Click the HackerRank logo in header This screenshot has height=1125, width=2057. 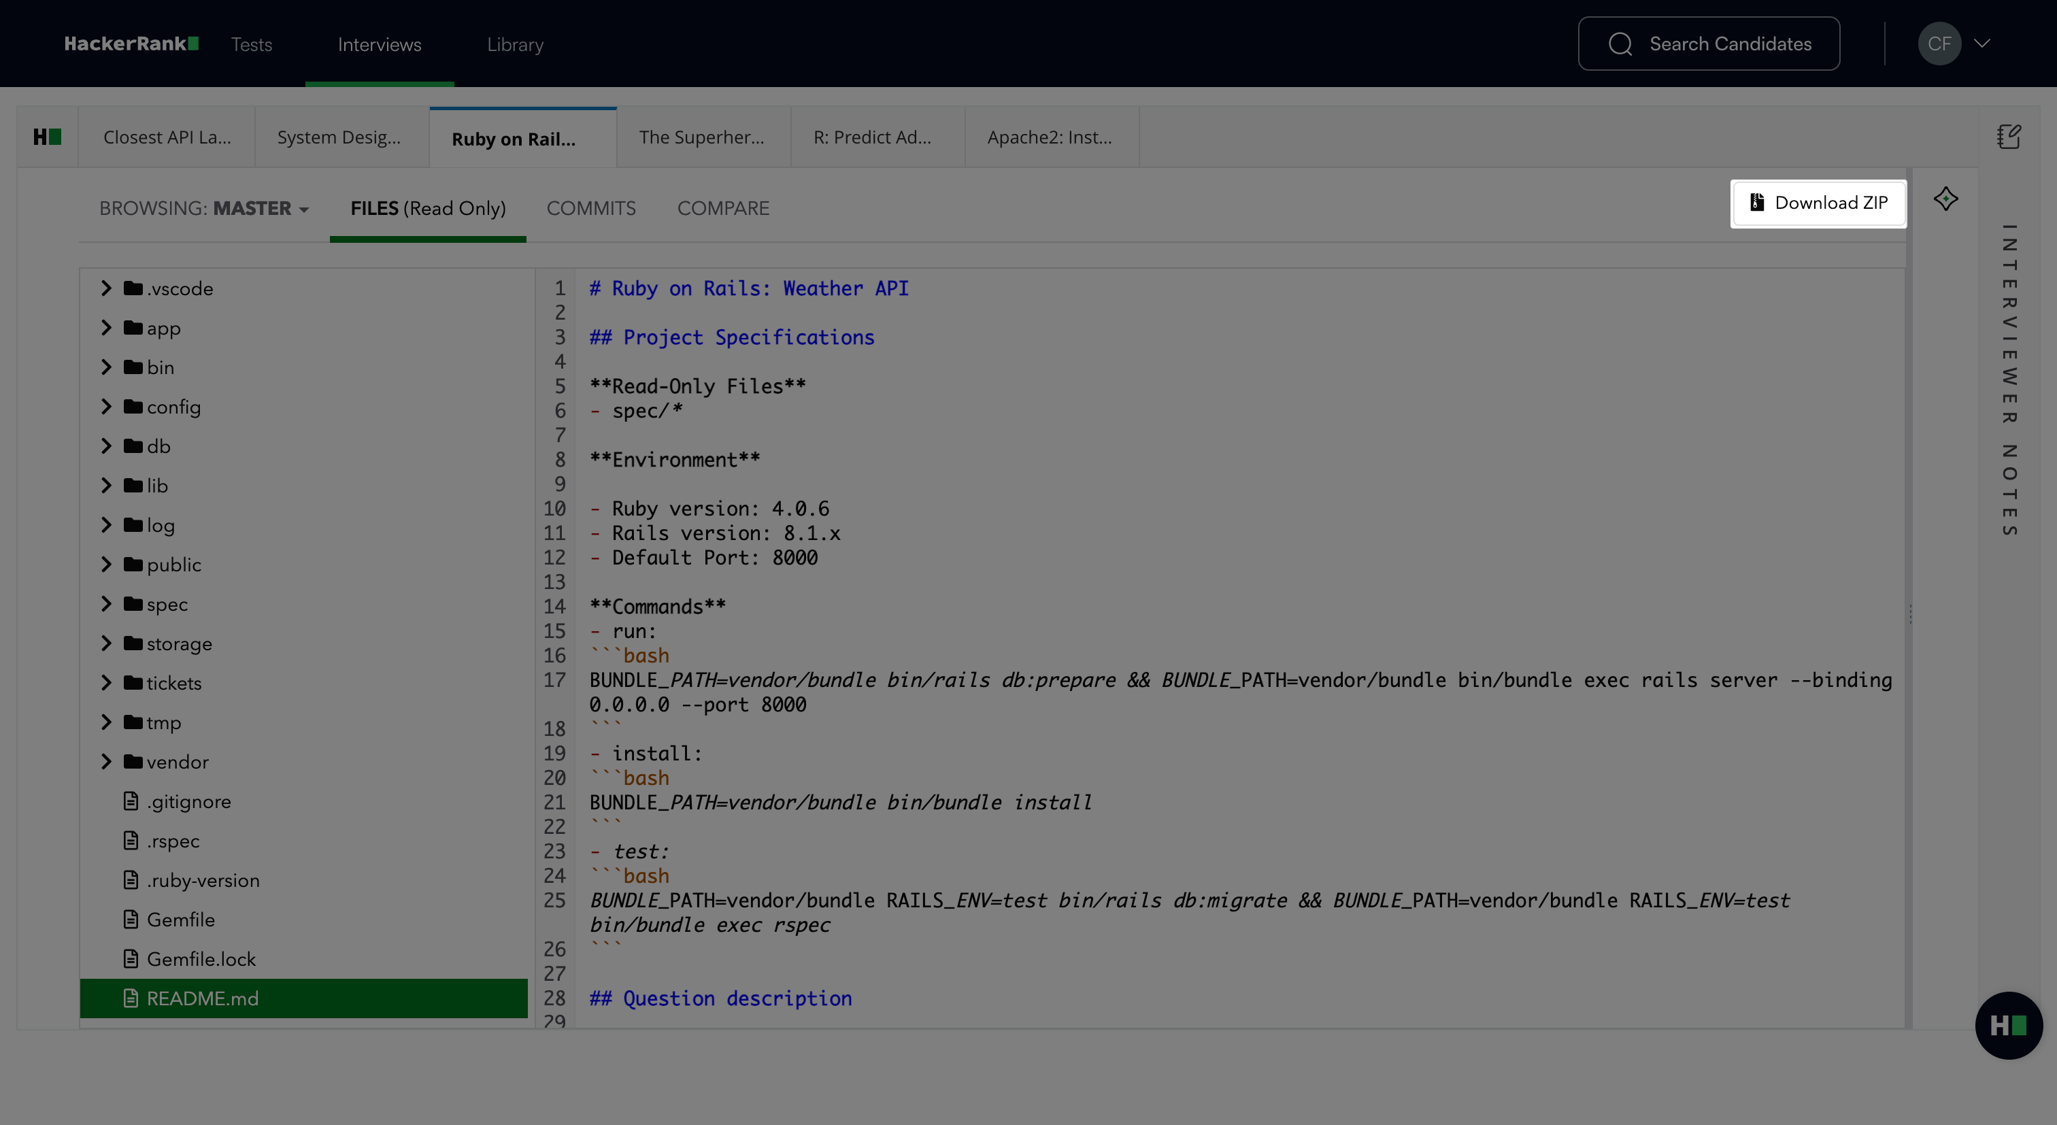coord(132,44)
